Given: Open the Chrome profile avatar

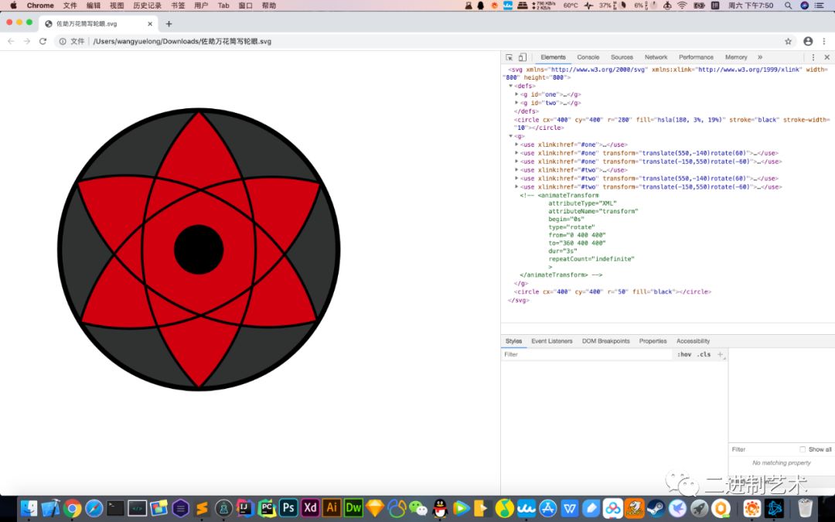Looking at the screenshot, I should pyautogui.click(x=808, y=41).
